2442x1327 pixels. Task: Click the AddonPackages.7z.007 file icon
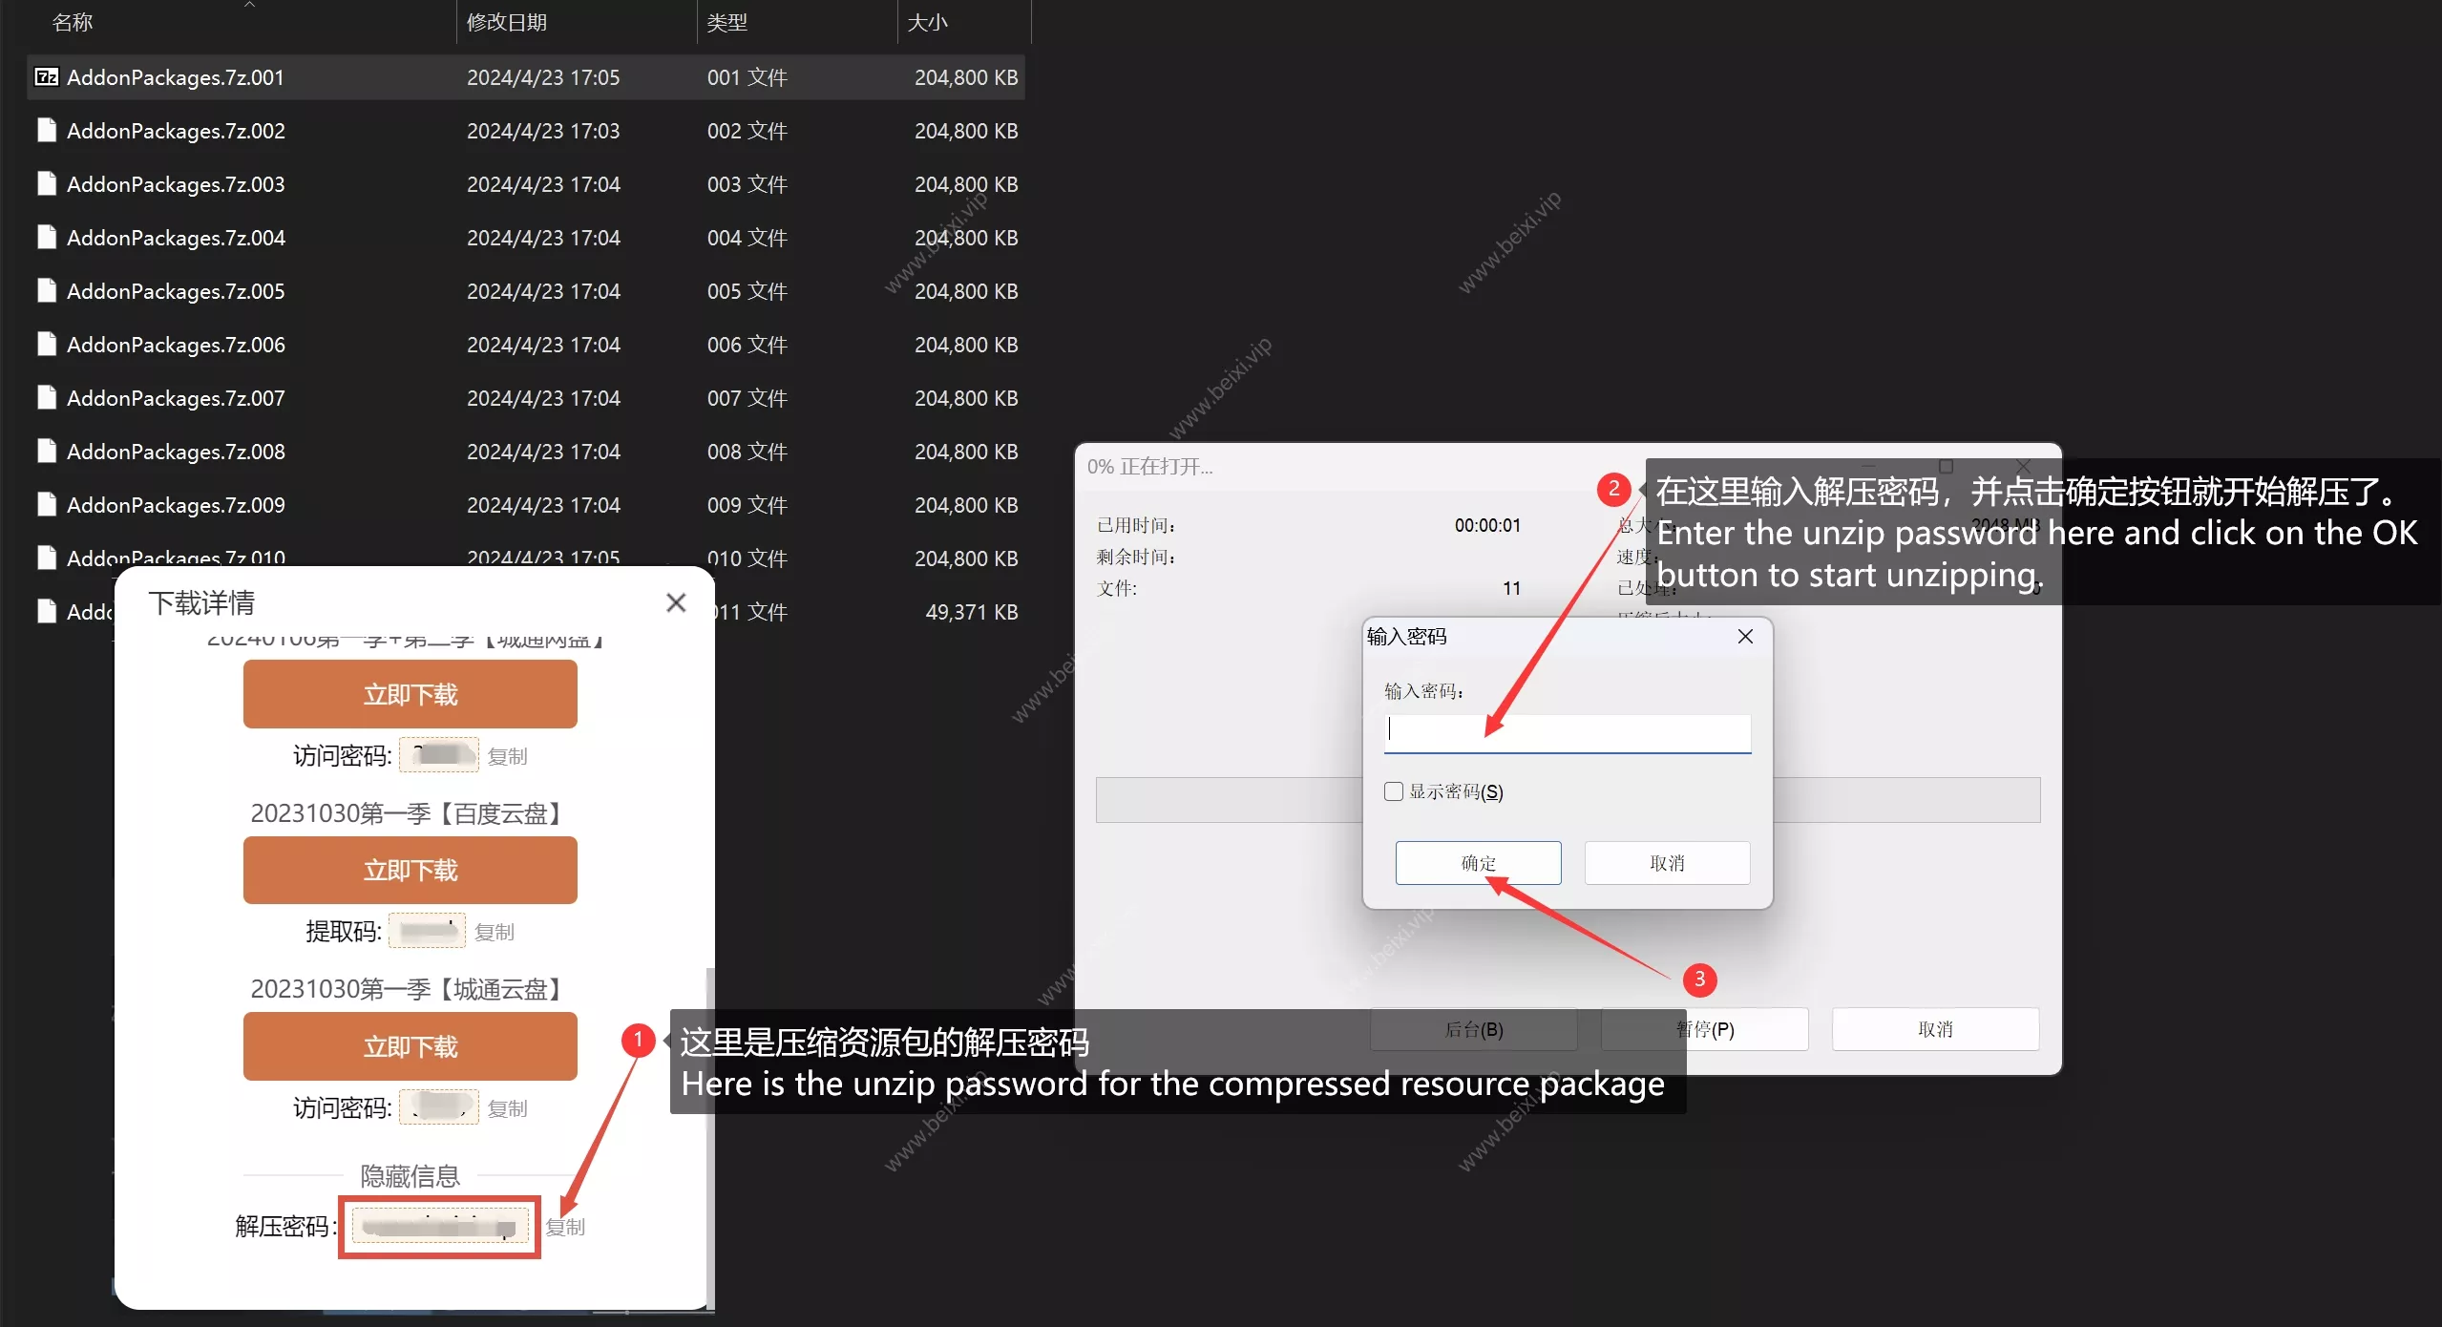[x=47, y=398]
